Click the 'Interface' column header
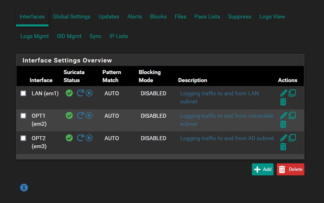This screenshot has height=203, width=324. [41, 80]
